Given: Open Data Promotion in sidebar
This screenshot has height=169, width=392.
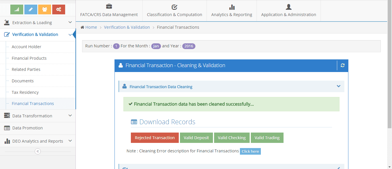Looking at the screenshot, I should click(38, 128).
